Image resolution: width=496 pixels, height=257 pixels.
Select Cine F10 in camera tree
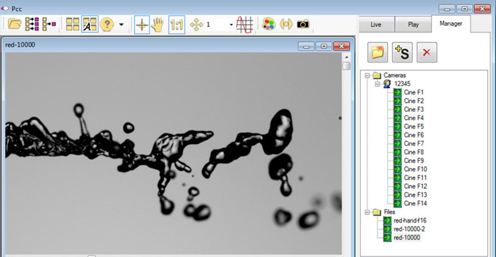(x=416, y=169)
